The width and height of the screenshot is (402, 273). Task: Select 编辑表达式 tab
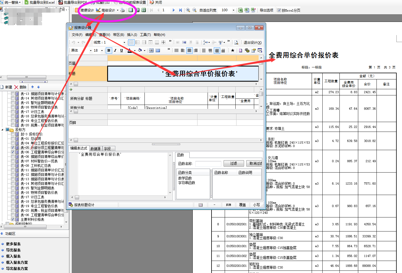tap(79, 148)
